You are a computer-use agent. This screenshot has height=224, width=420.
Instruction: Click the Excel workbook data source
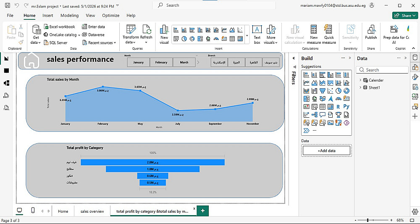click(60, 26)
